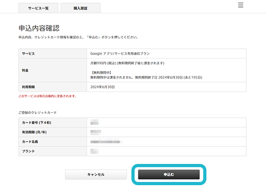Click the 無料期間終了日 2024年6月30日 line
This screenshot has height=191, width=266.
[x=146, y=77]
